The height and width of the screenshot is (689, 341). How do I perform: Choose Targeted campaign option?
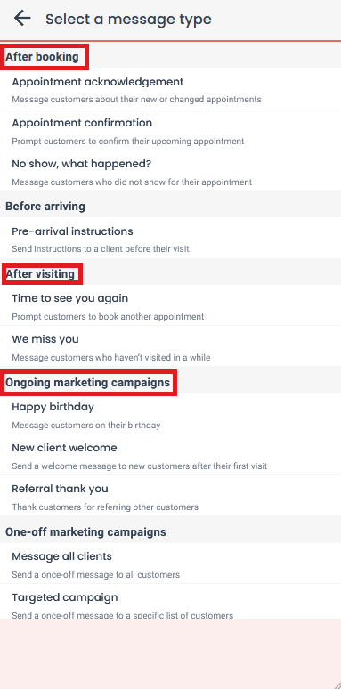[x=171, y=602]
